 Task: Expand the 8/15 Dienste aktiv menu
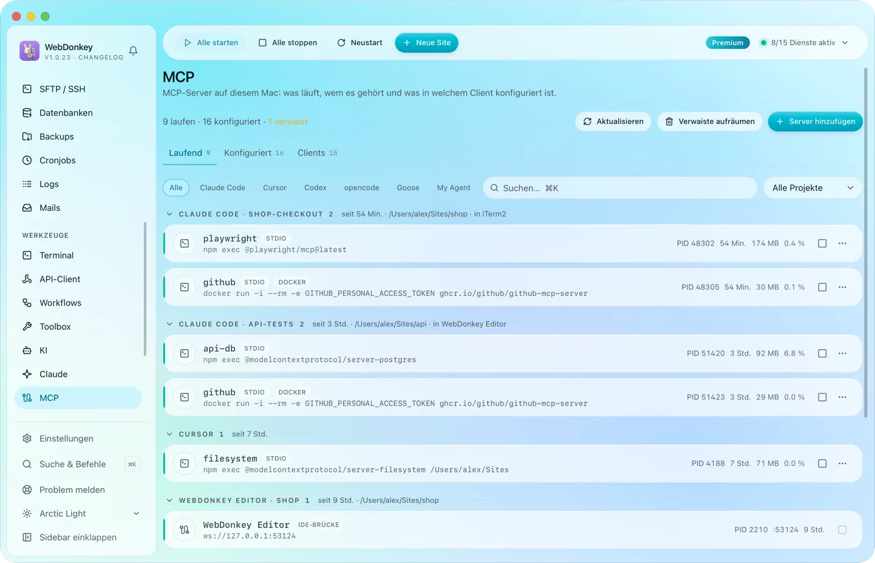click(804, 43)
